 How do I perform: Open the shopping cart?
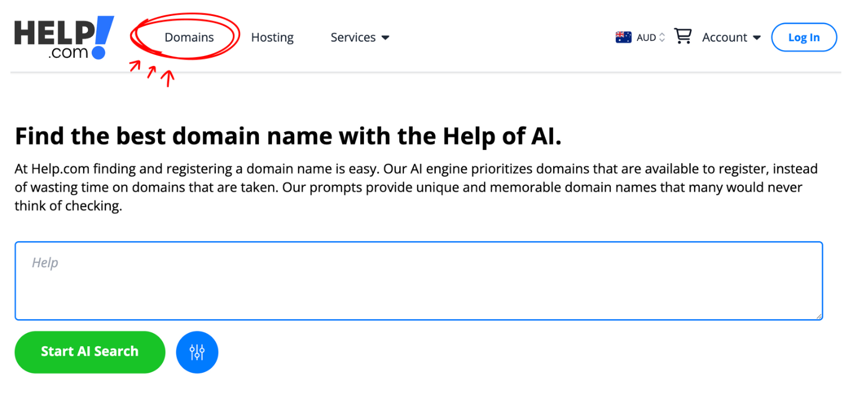point(682,37)
